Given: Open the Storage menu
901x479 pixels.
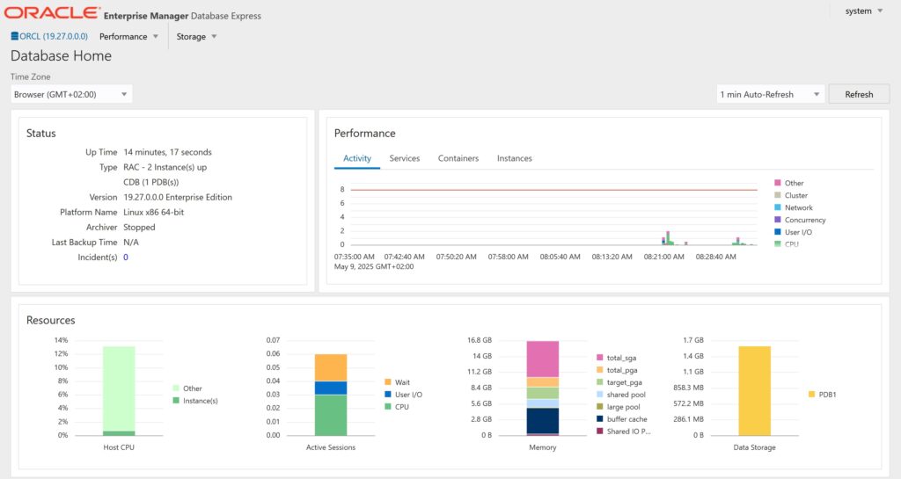Looking at the screenshot, I should 196,37.
